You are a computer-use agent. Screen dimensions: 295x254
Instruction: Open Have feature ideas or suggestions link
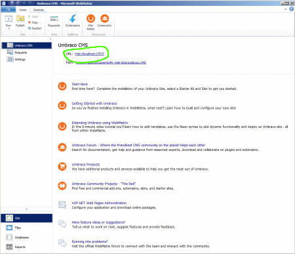pyautogui.click(x=98, y=222)
